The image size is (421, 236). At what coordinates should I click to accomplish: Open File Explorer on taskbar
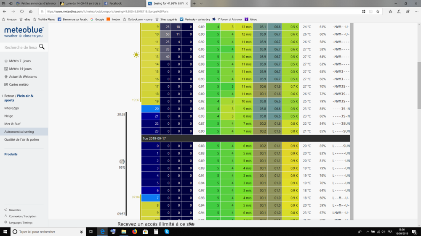point(124,232)
